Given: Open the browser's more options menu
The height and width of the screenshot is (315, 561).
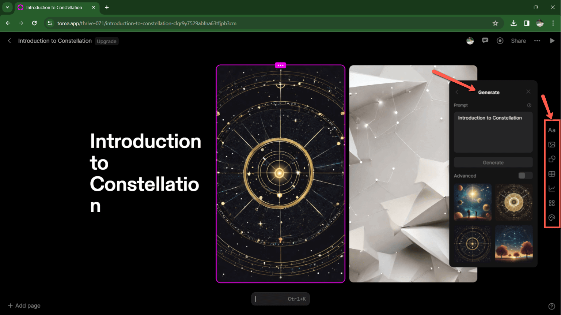Looking at the screenshot, I should click(553, 23).
